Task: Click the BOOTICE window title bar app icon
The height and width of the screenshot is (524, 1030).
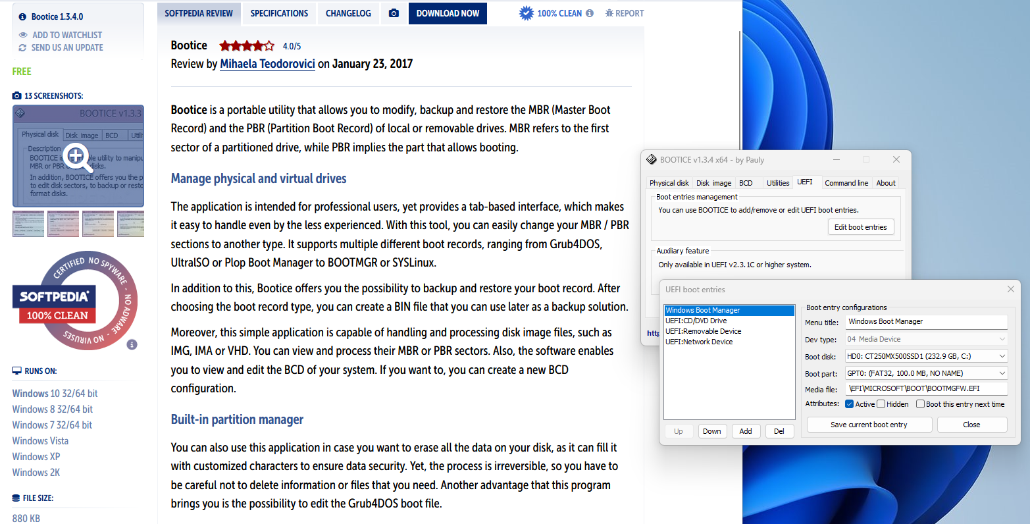Action: [652, 159]
